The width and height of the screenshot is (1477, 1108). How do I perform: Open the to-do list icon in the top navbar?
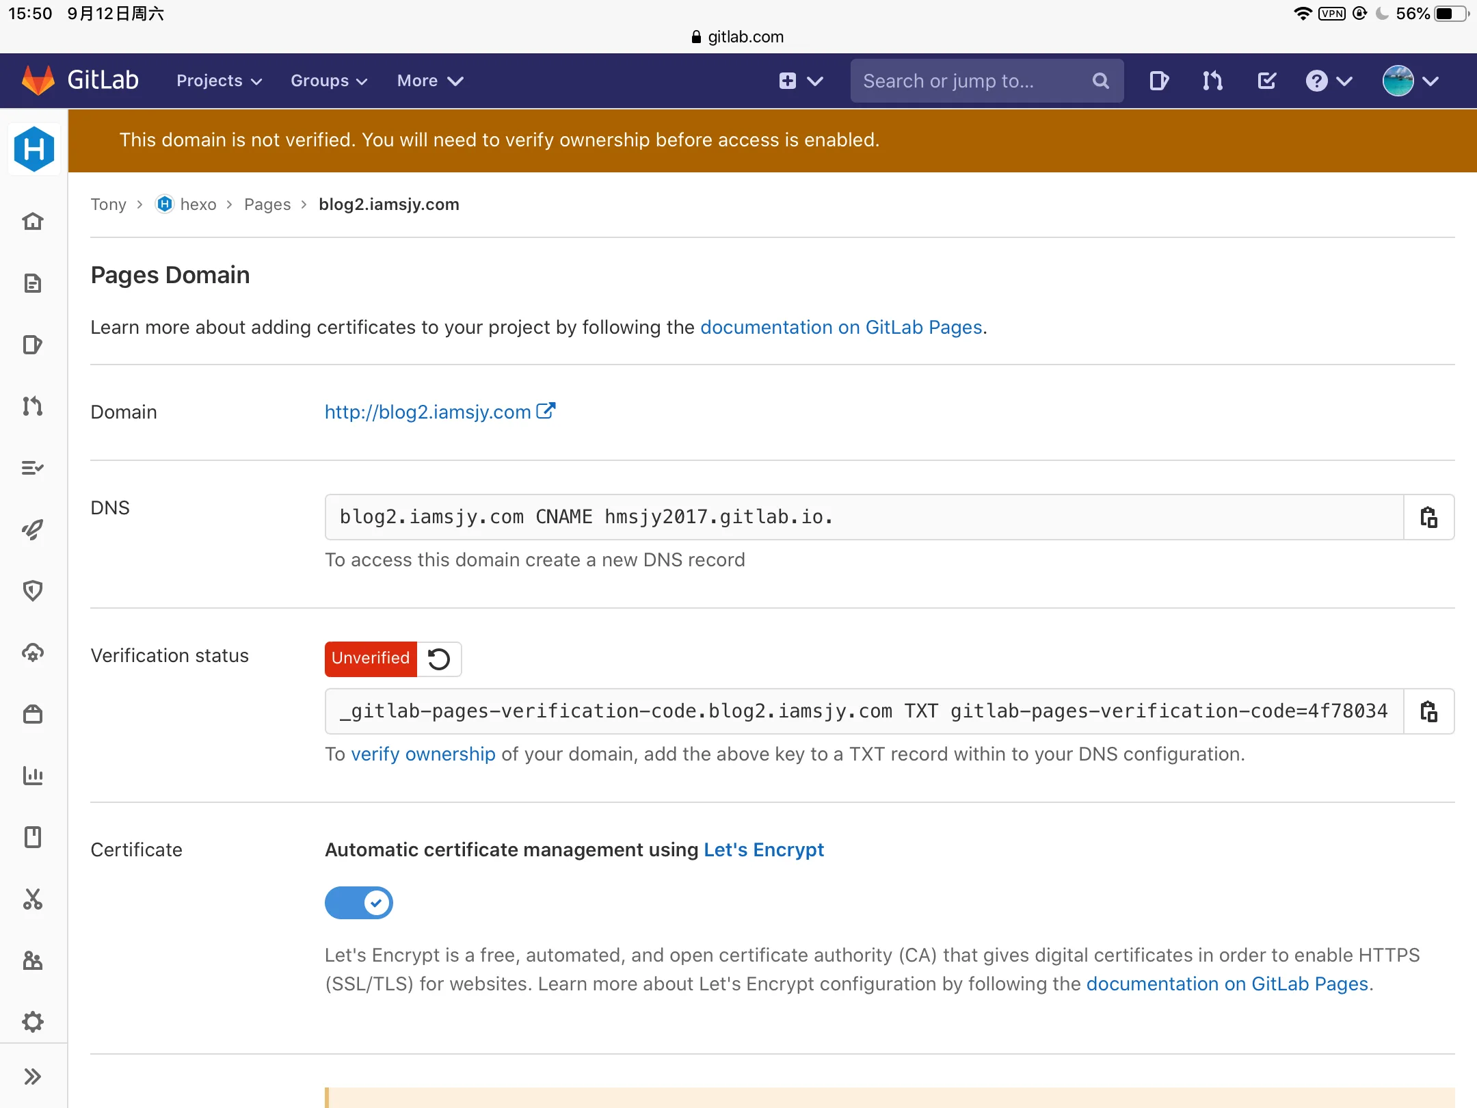pyautogui.click(x=1266, y=81)
